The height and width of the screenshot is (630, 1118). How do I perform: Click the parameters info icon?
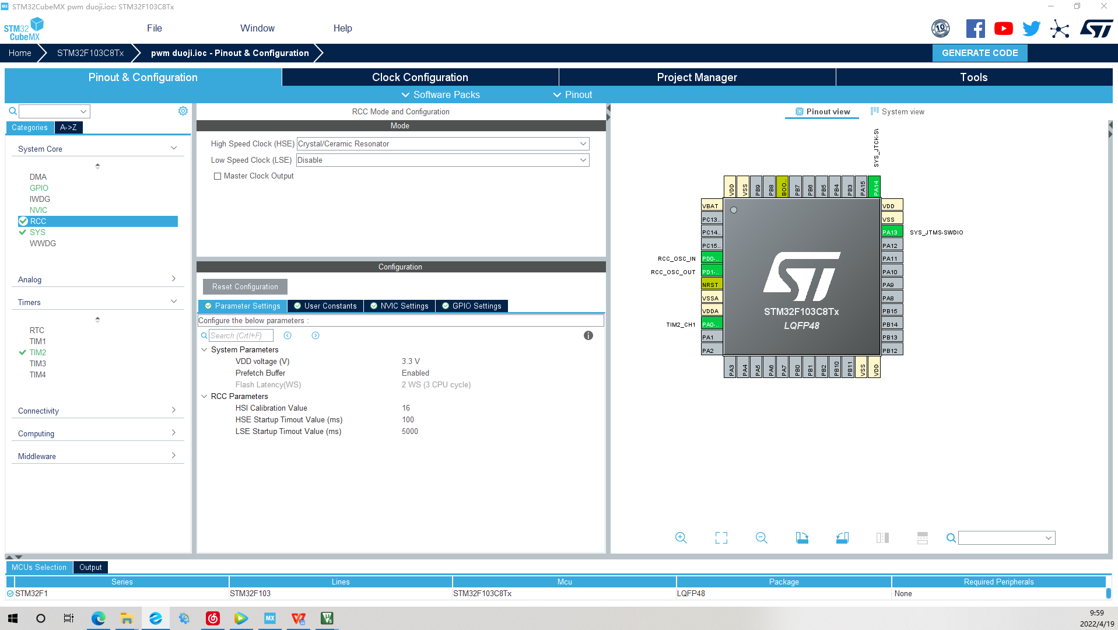pos(588,335)
